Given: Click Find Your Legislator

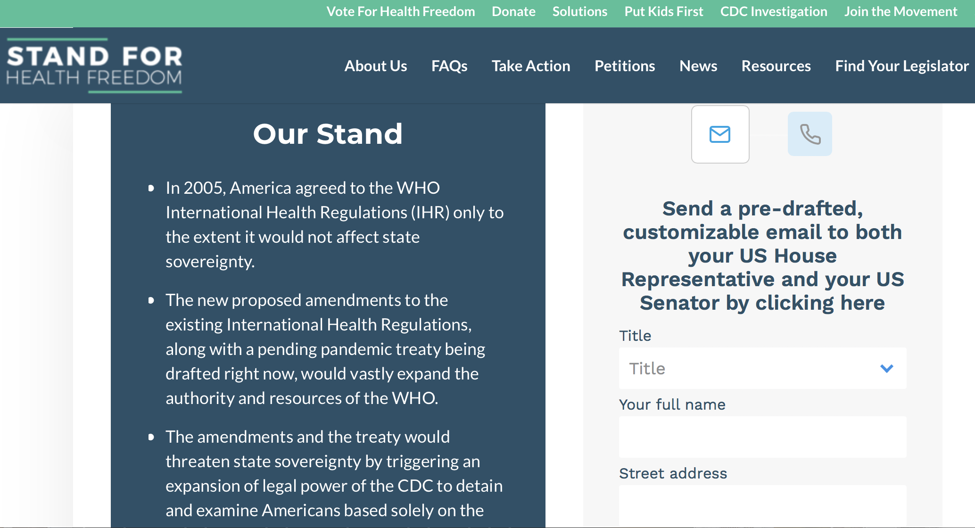Looking at the screenshot, I should (x=902, y=66).
